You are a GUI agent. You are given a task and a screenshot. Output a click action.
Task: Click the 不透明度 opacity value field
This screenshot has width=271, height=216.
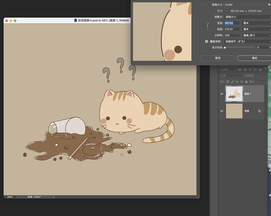(x=259, y=76)
